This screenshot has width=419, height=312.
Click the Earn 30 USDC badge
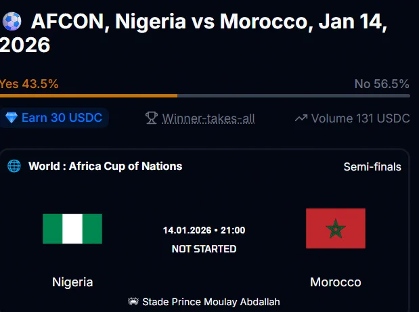53,118
